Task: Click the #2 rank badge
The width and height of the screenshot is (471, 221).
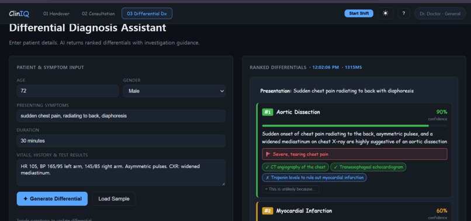Action: [267, 211]
